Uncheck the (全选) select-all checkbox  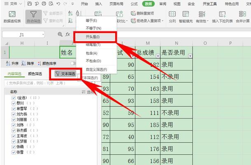point(13,98)
